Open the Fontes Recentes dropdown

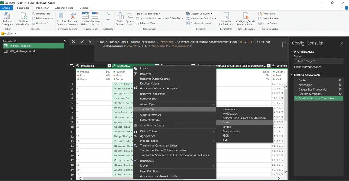tap(270, 18)
